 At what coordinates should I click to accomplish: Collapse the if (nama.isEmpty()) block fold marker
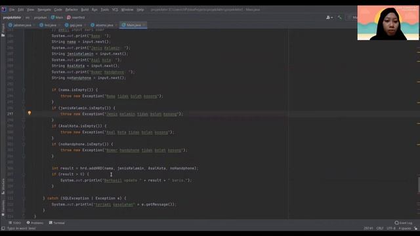point(24,90)
